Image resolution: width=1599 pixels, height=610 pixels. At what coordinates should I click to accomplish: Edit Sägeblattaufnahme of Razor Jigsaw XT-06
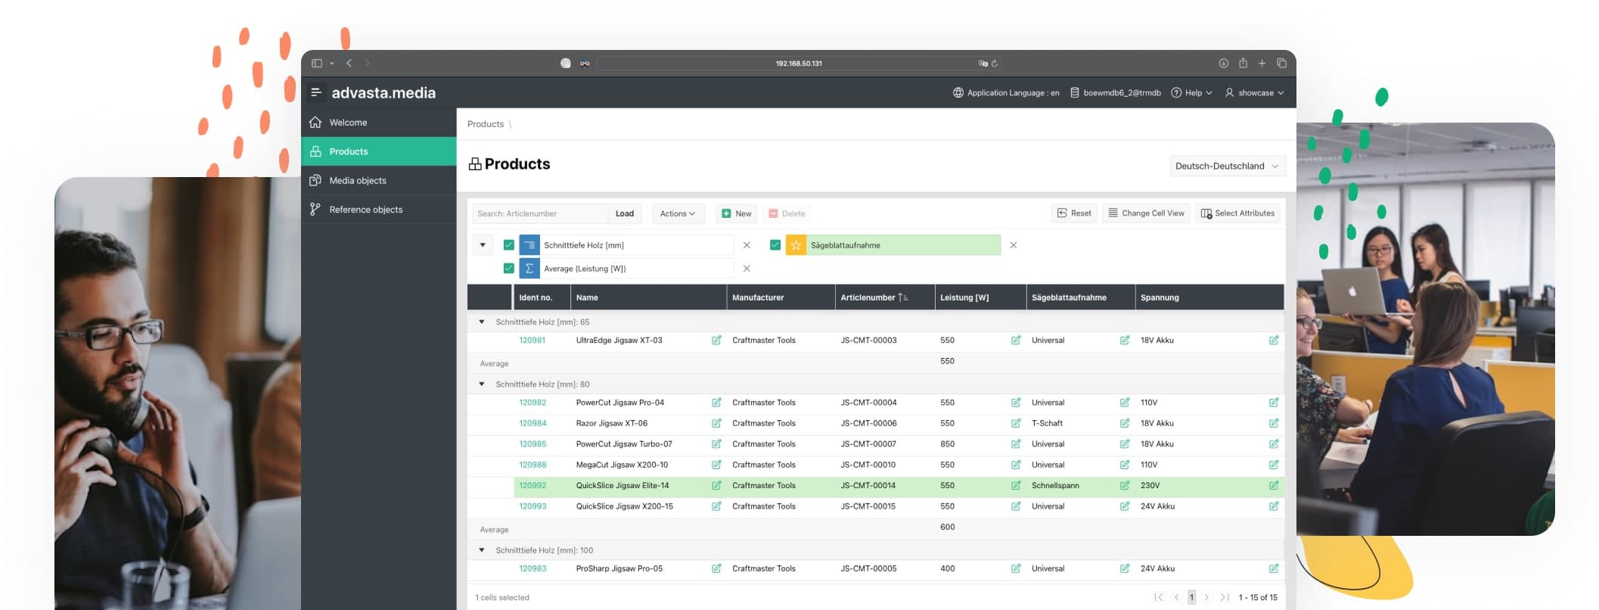pos(1125,424)
